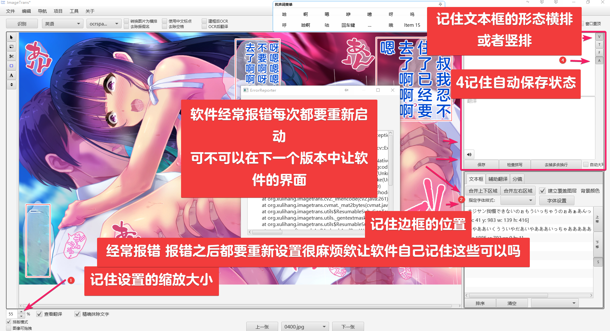This screenshot has width=610, height=331.
Task: Select the arrow pointer tool
Action: coord(11,37)
